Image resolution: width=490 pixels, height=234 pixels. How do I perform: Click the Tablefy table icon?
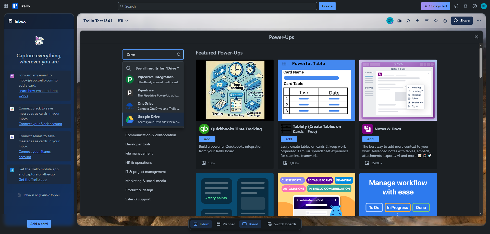coord(286,129)
